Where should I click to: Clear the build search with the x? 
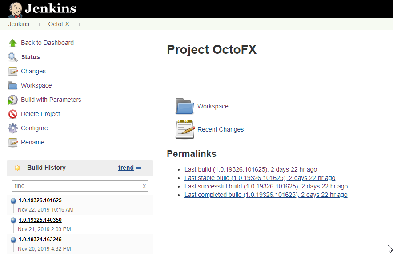coord(144,186)
